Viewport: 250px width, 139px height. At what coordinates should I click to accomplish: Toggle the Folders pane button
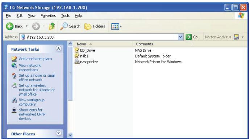click(95, 26)
